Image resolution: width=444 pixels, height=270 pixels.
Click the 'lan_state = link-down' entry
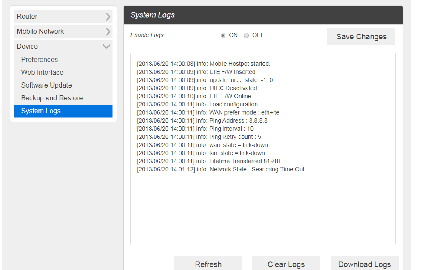(x=201, y=153)
